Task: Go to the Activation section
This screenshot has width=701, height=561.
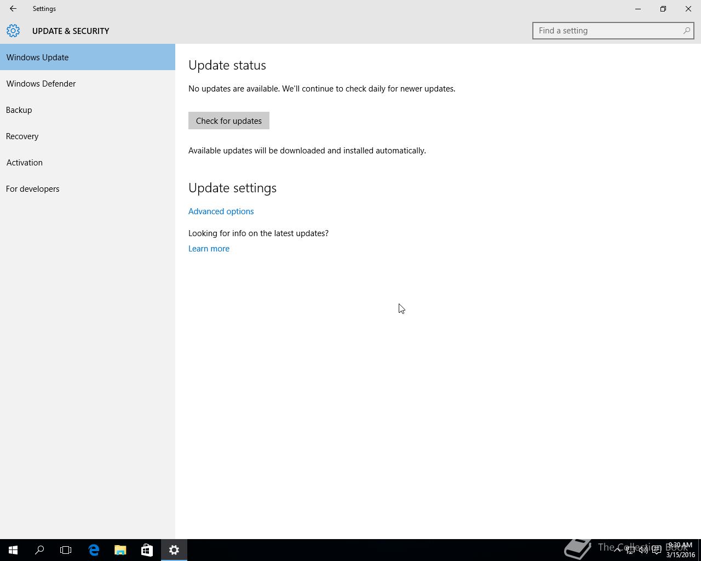Action: tap(88, 162)
